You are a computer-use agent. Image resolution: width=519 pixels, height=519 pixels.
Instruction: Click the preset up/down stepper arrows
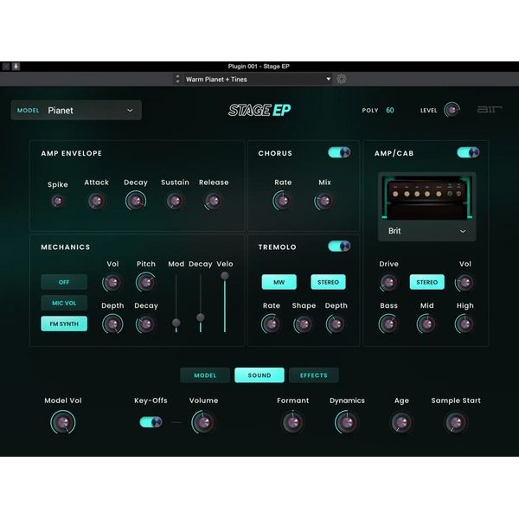(177, 79)
